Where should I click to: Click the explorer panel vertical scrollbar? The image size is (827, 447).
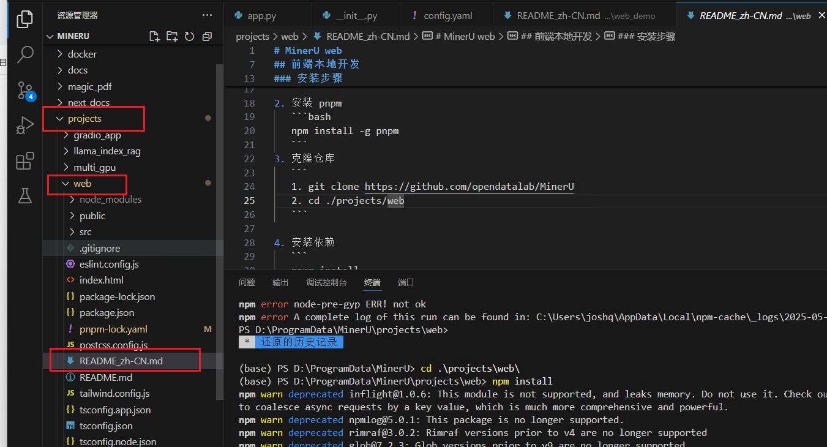[x=220, y=233]
